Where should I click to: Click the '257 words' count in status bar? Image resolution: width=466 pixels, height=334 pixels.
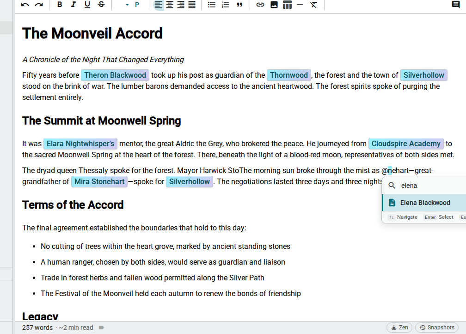[37, 328]
